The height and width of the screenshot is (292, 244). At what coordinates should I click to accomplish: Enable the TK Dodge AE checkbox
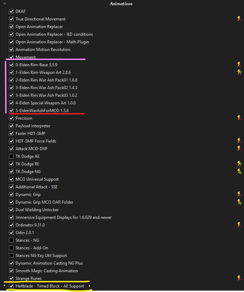click(x=11, y=156)
